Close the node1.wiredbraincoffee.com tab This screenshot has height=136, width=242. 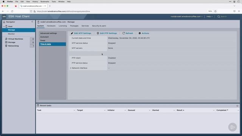tap(45, 6)
